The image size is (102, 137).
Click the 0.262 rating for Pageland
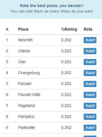click(66, 106)
